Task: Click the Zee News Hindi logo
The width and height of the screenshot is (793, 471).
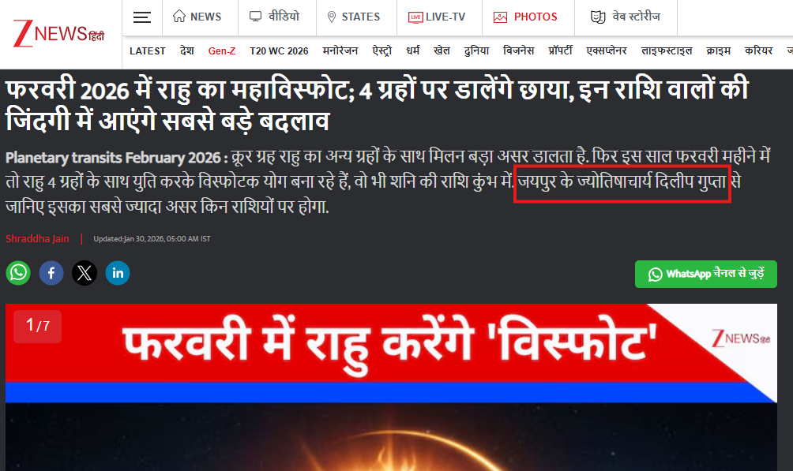Action: [58, 34]
